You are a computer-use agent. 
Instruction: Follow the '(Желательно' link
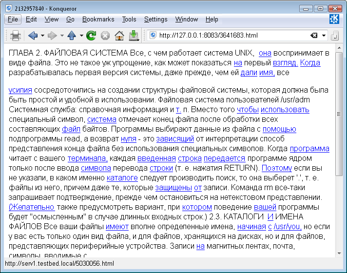click(32, 207)
